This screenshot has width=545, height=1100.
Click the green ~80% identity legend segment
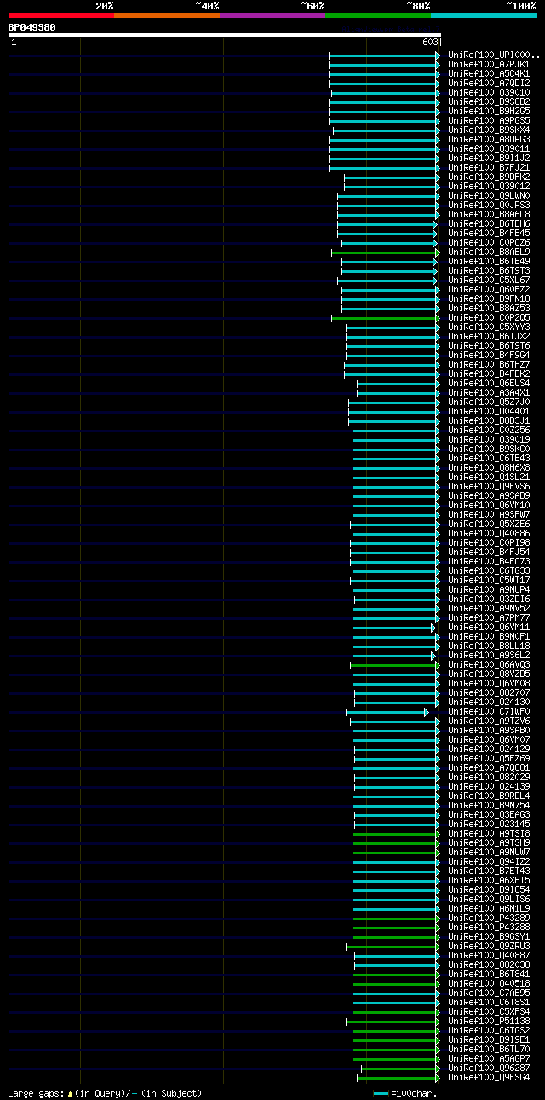pyautogui.click(x=377, y=14)
